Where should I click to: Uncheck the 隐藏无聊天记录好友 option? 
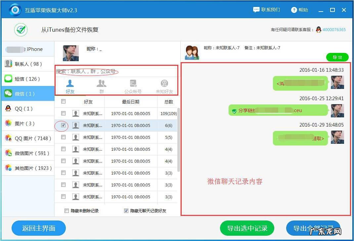point(126,211)
